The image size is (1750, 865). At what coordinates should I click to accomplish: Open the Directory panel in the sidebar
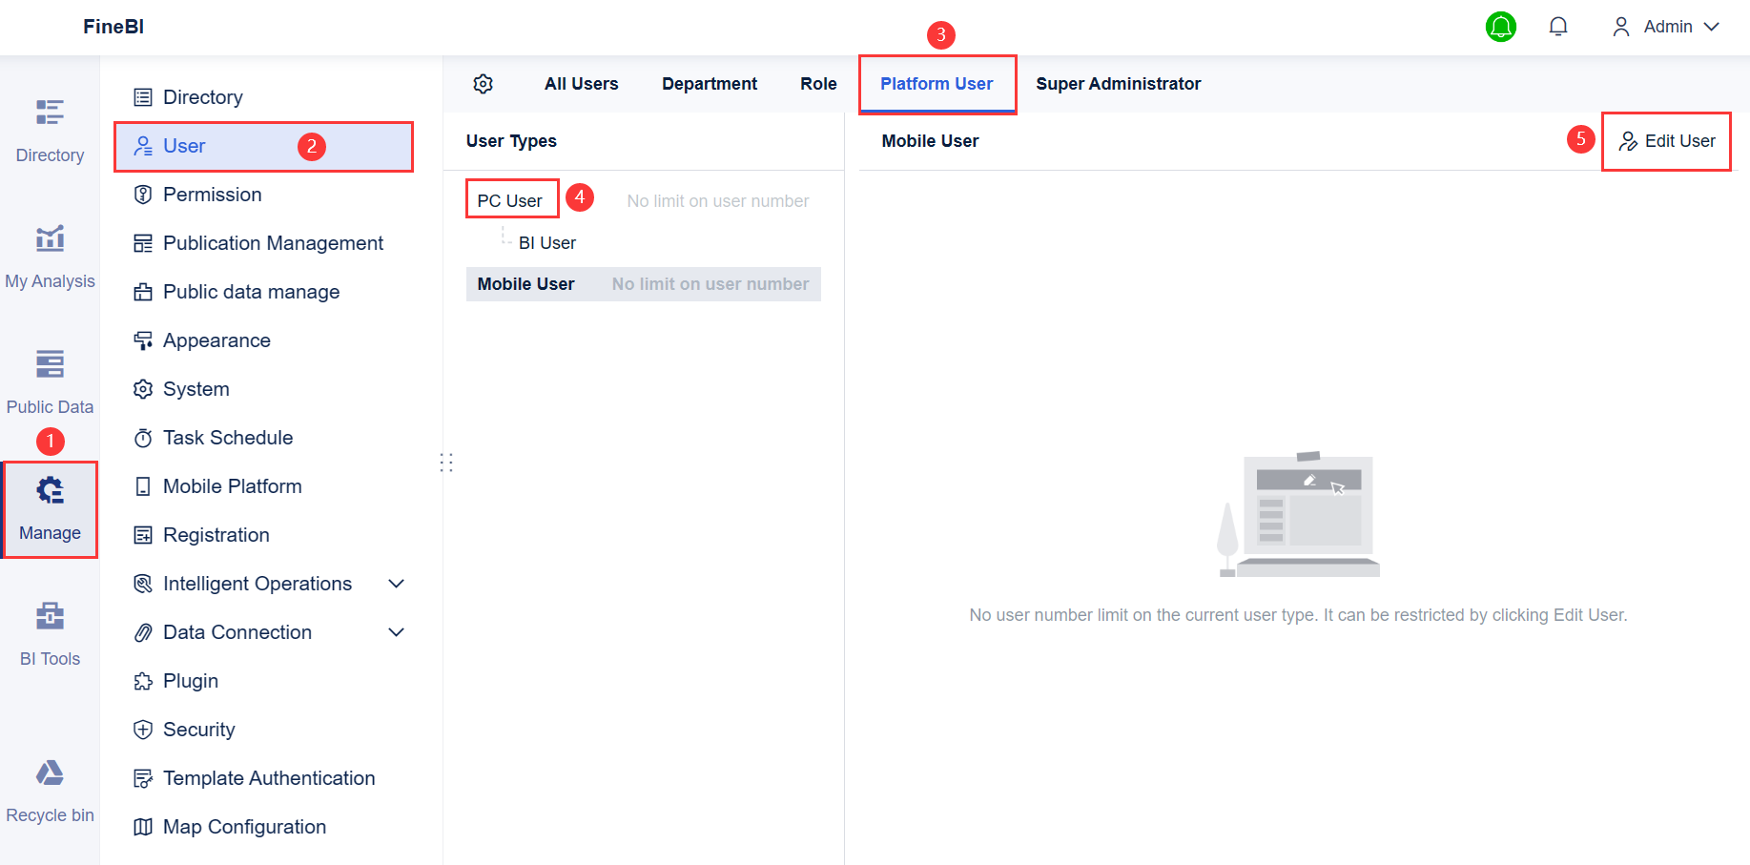tap(50, 131)
